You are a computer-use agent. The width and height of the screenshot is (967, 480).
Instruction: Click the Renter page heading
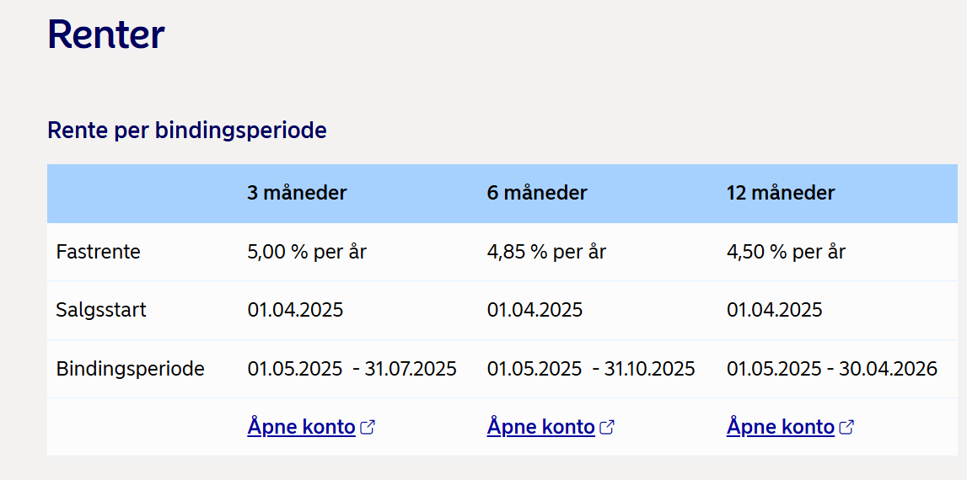106,35
